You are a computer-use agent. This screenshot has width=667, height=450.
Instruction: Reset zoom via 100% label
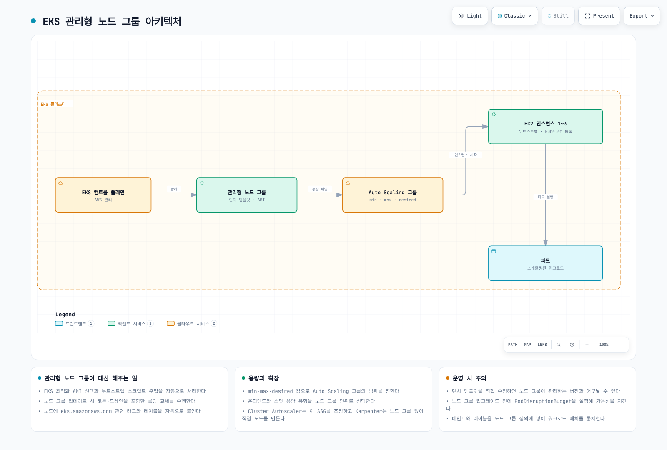tap(604, 345)
